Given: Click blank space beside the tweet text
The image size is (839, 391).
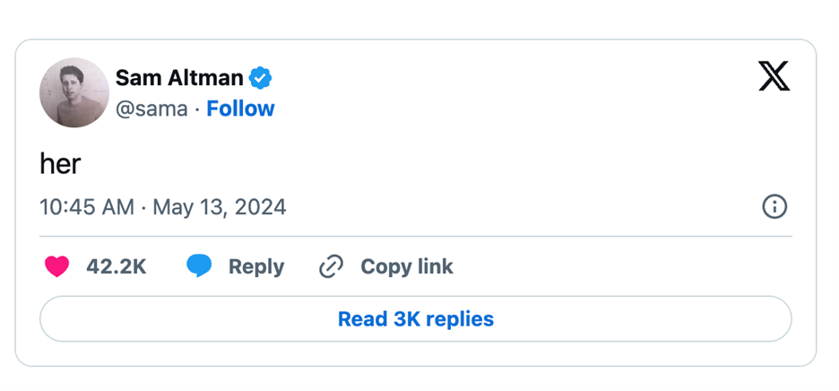Looking at the screenshot, I should pyautogui.click(x=403, y=163).
